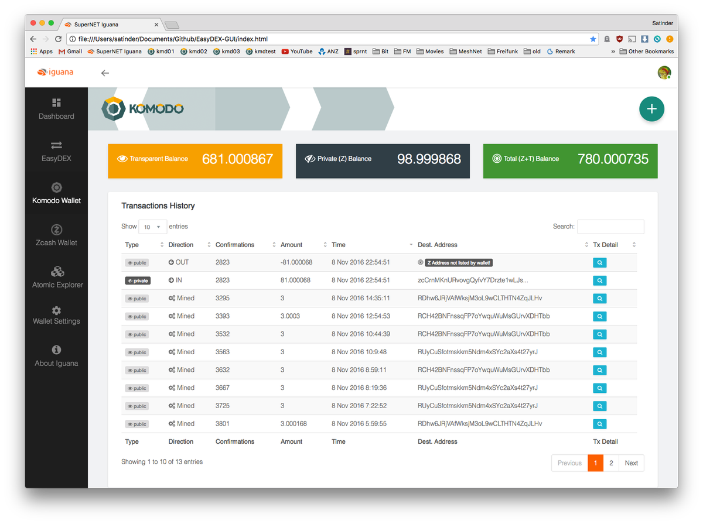Open a new browser tab
703x524 pixels.
(172, 25)
